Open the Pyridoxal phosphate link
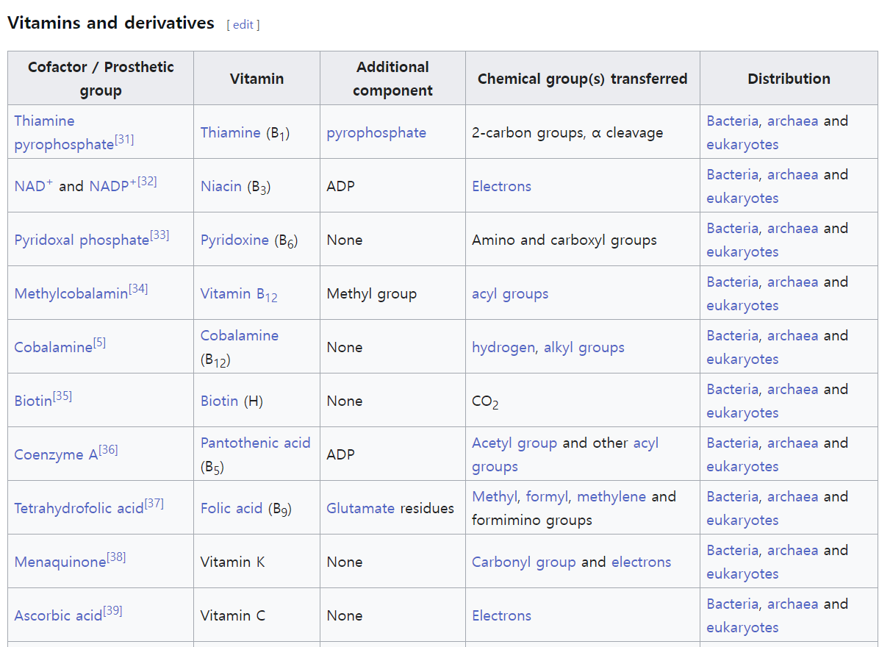Viewport: 879px width, 647px height. pos(82,240)
